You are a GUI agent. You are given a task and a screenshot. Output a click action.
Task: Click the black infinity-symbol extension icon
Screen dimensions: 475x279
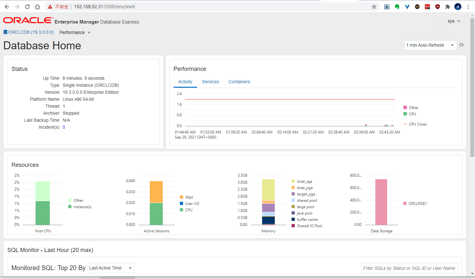(417, 7)
